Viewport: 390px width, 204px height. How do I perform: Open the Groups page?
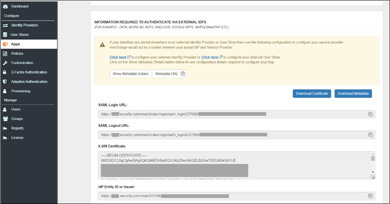[17, 119]
